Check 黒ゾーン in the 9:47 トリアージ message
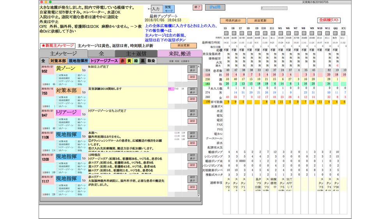 tap(76, 125)
